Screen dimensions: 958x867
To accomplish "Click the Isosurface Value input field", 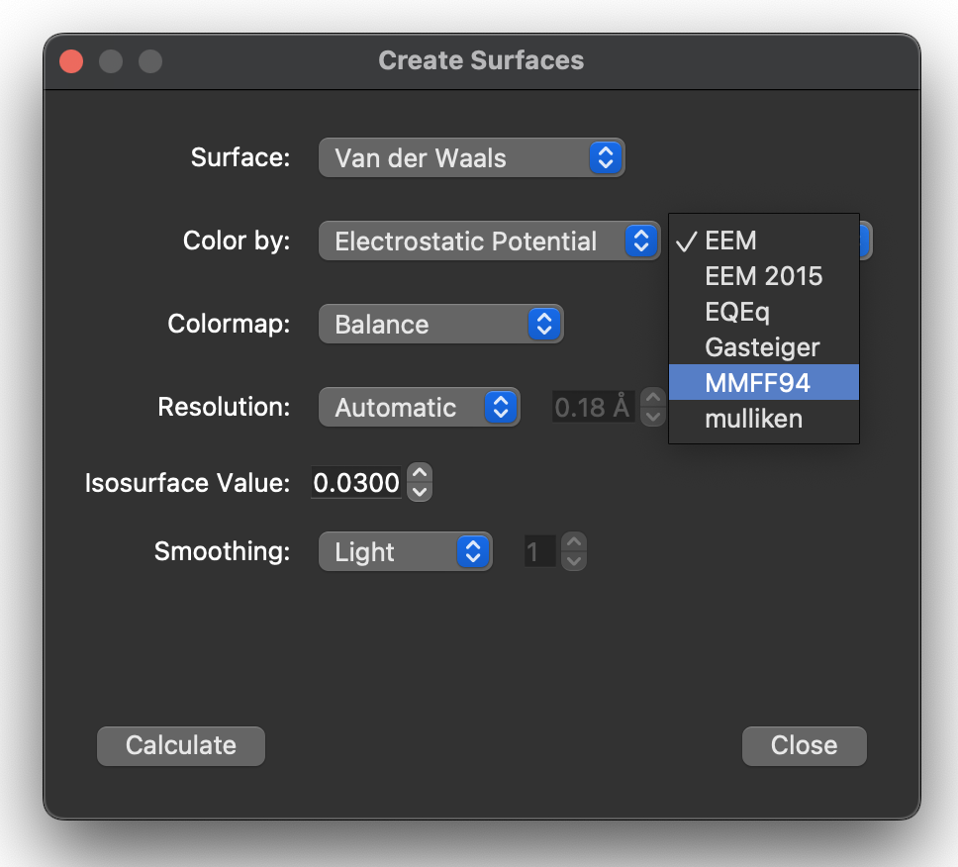I will pyautogui.click(x=356, y=483).
